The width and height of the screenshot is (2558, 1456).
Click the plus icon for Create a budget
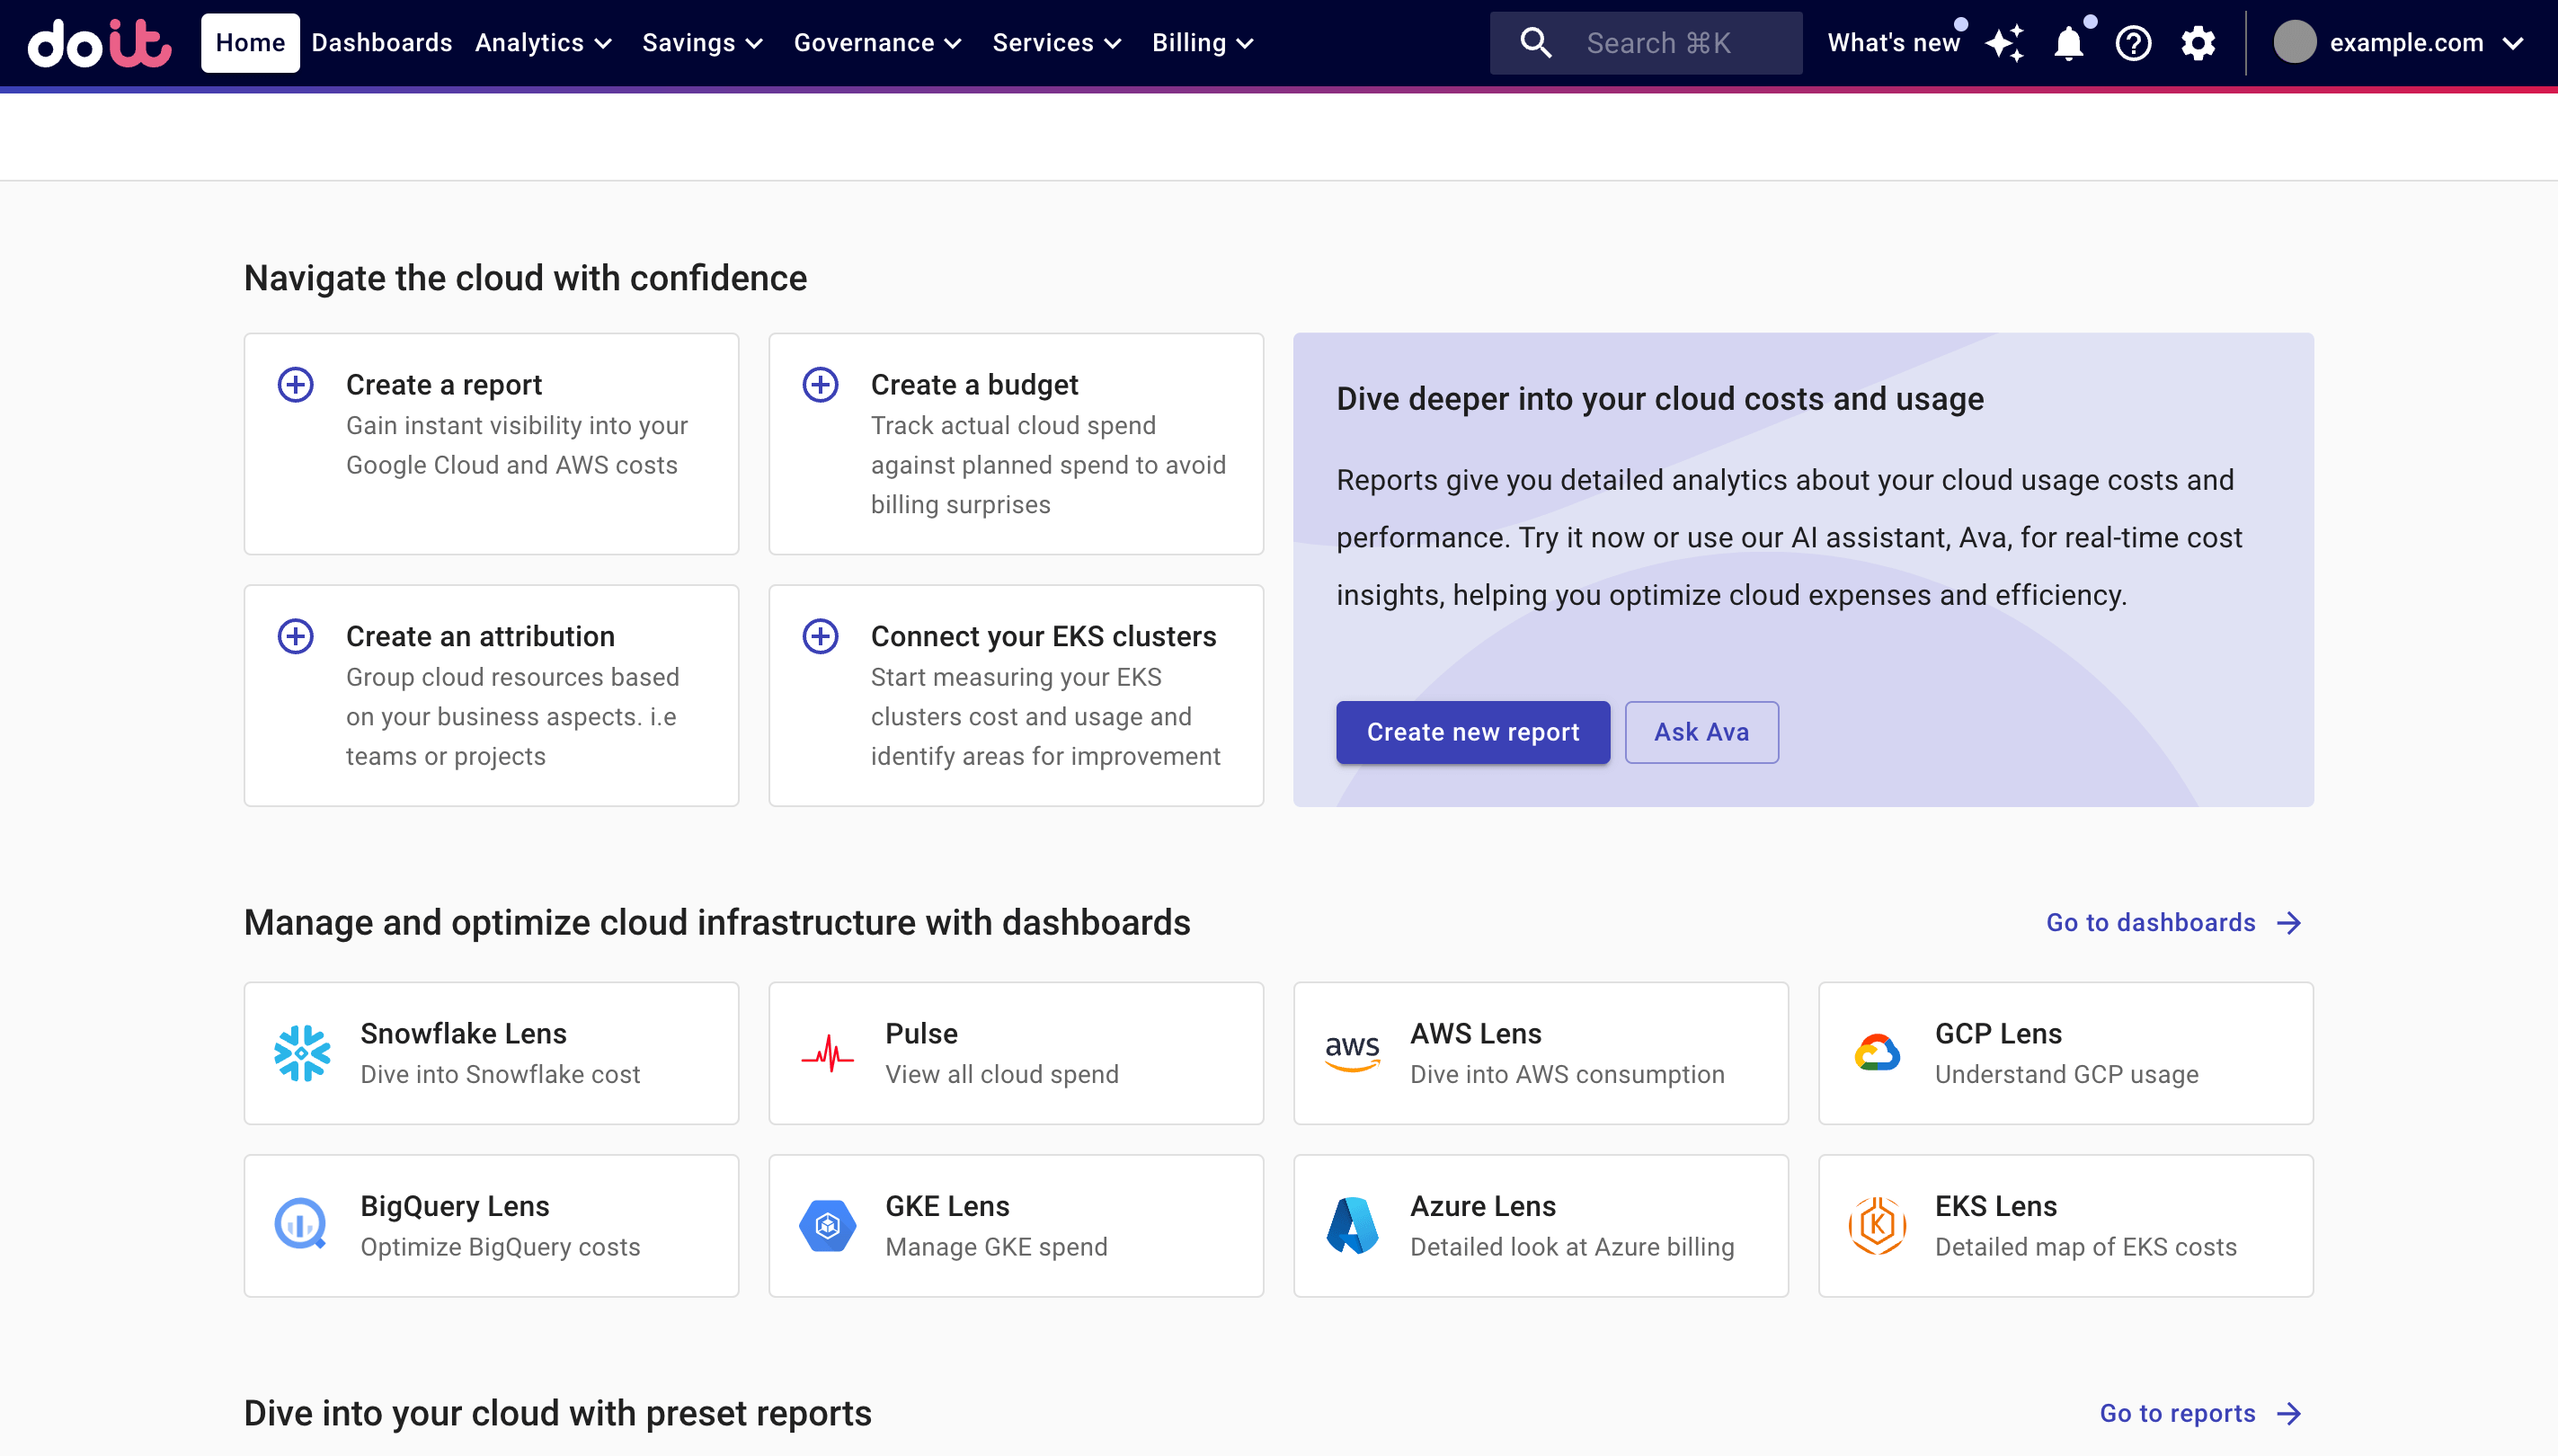[820, 385]
